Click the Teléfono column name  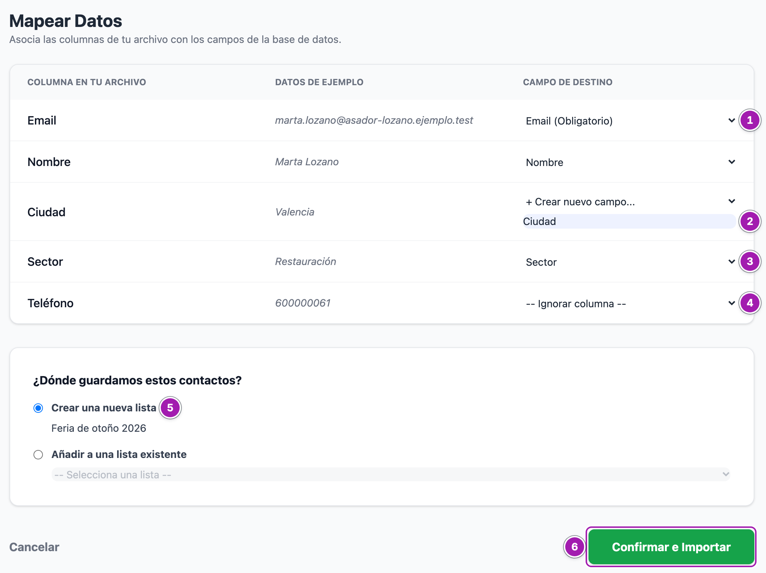pyautogui.click(x=51, y=303)
